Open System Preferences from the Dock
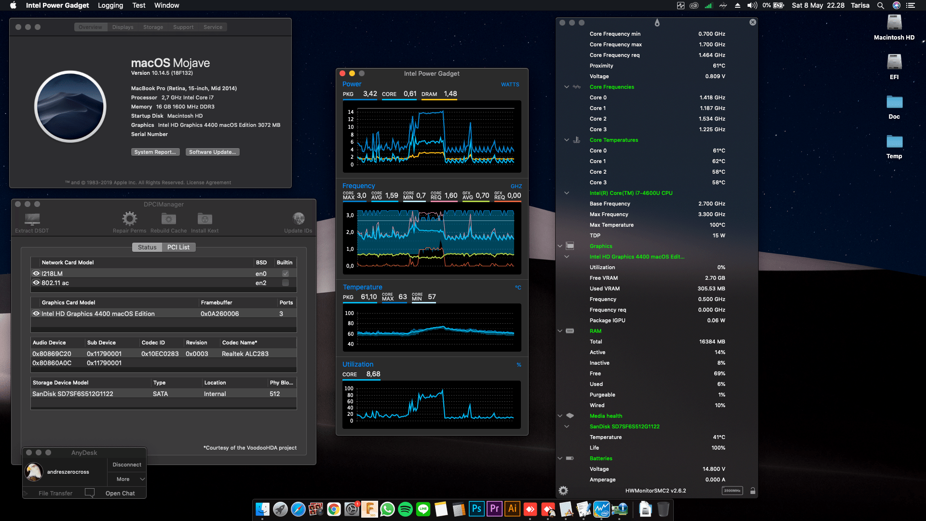This screenshot has height=521, width=926. [352, 509]
